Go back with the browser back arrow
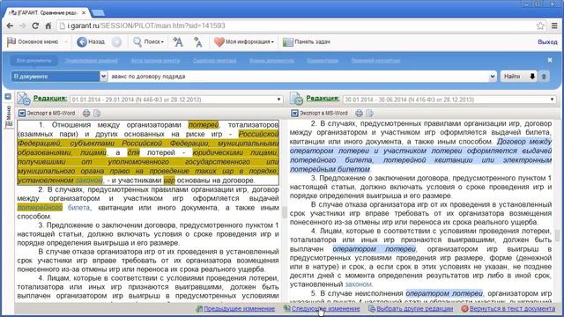Image resolution: width=564 pixels, height=317 pixels. 10,26
